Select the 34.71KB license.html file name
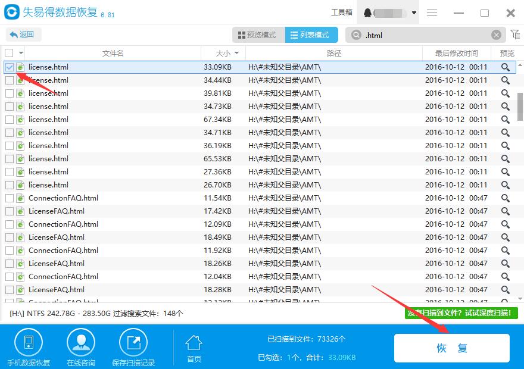 pyautogui.click(x=48, y=133)
